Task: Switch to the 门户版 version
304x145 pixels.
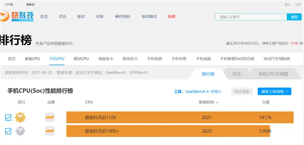Action: point(9,5)
